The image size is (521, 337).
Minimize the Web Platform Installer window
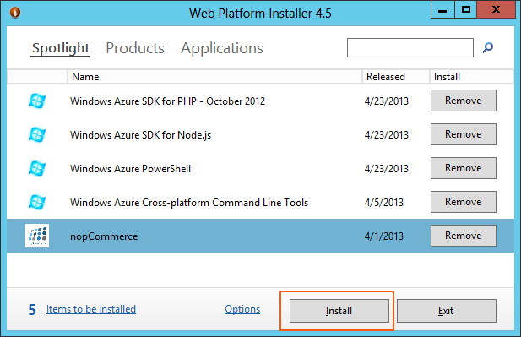click(x=442, y=9)
